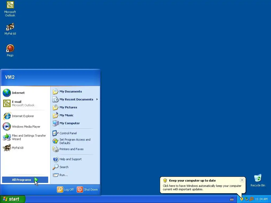Image resolution: width=271 pixels, height=203 pixels.
Task: Open the MyPal 68 desktop shortcut
Action: click(x=10, y=29)
